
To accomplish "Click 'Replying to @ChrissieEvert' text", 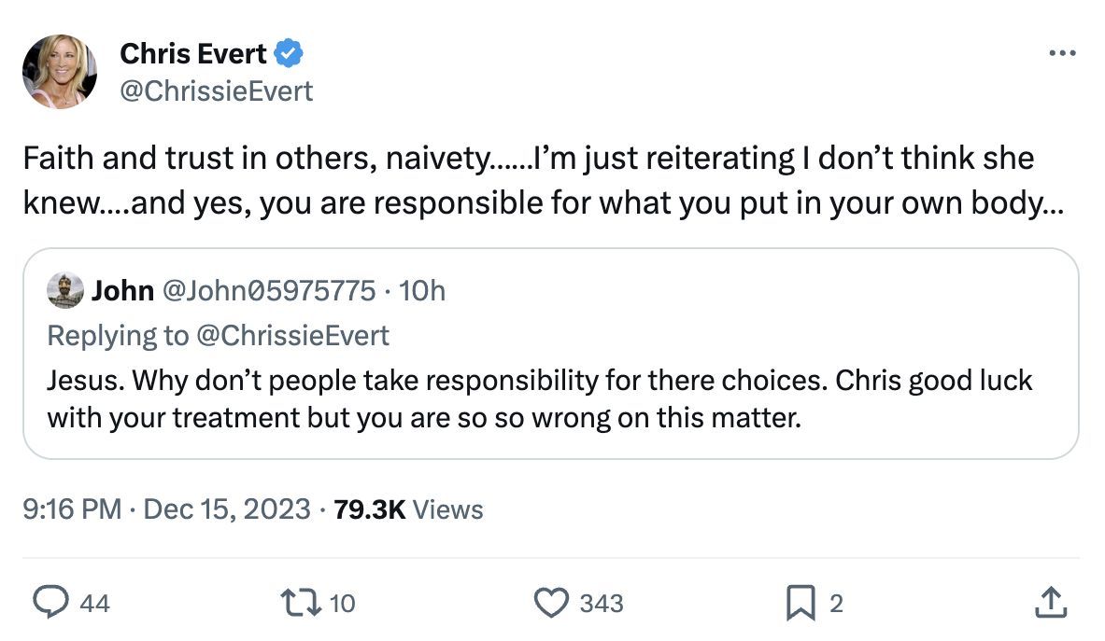I will tap(219, 335).
